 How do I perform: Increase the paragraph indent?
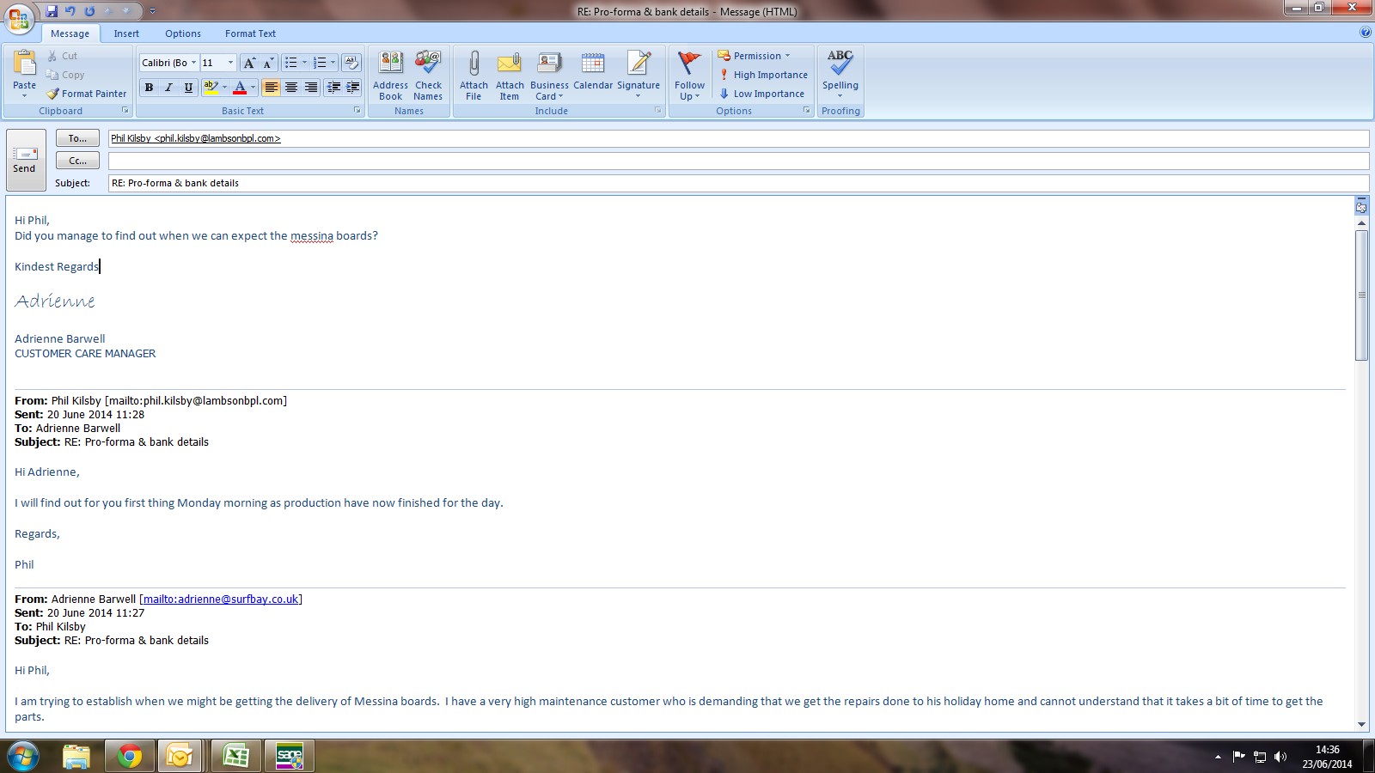pos(352,87)
